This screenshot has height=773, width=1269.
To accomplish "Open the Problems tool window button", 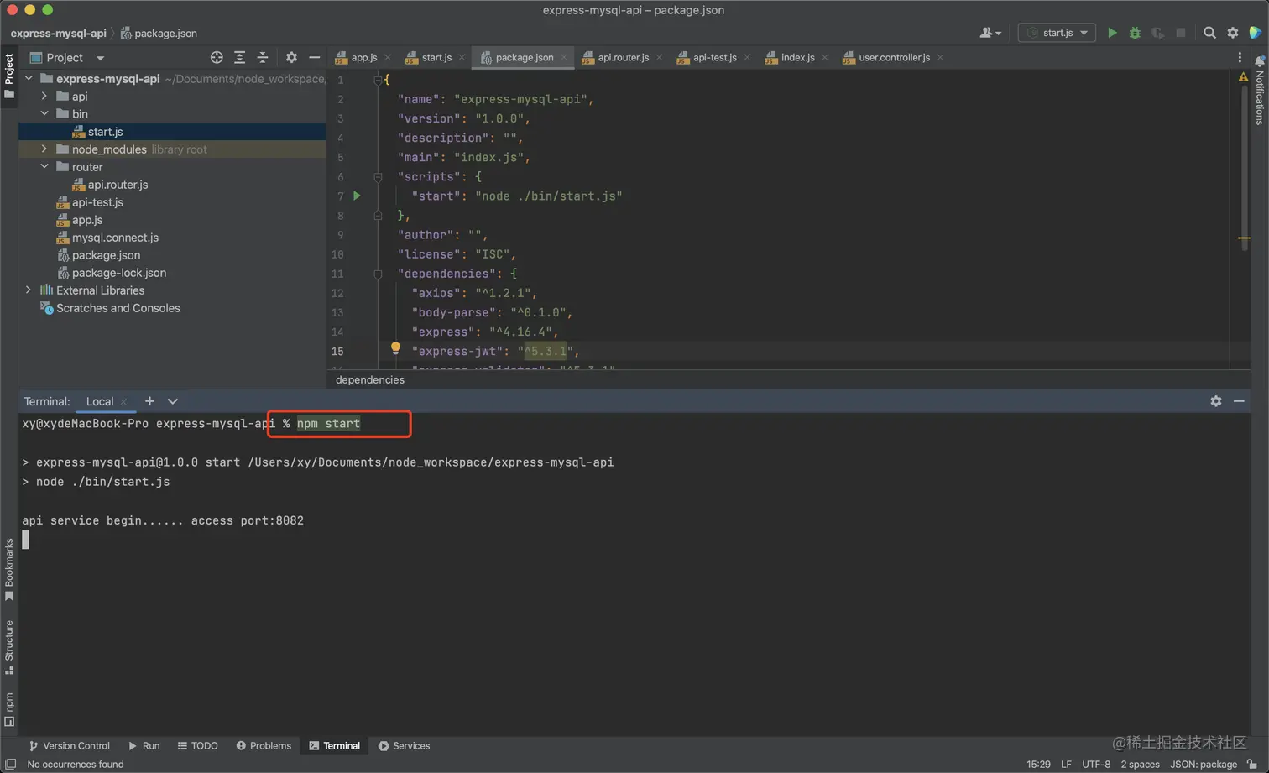I will [x=264, y=745].
